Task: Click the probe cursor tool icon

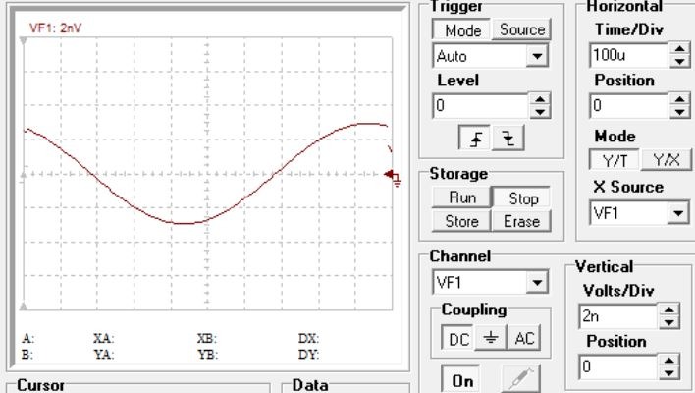Action: (x=521, y=379)
